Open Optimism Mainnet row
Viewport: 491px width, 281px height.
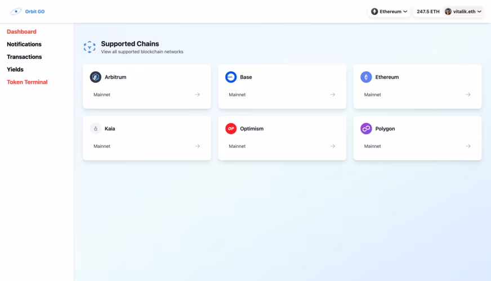[x=282, y=146]
